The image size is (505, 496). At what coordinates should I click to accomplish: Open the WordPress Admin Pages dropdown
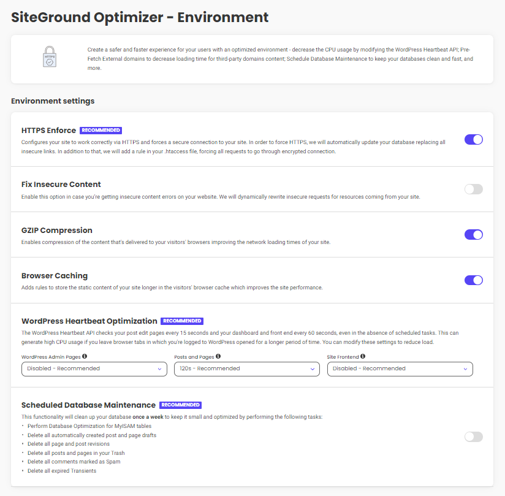pyautogui.click(x=94, y=369)
